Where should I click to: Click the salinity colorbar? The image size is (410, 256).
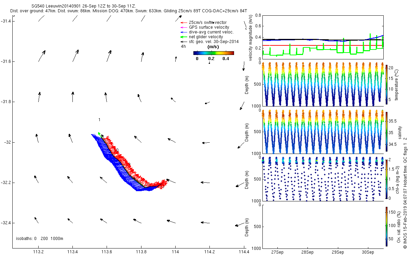point(386,131)
